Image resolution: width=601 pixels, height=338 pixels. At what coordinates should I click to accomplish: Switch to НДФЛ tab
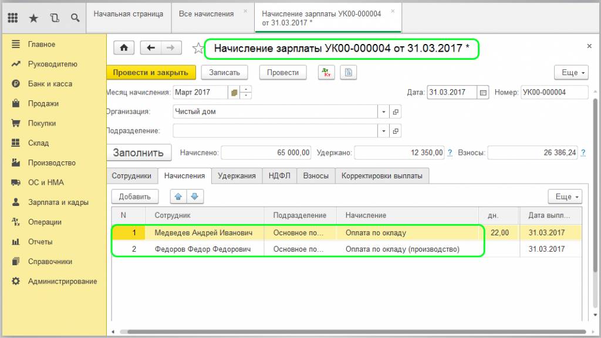(279, 176)
